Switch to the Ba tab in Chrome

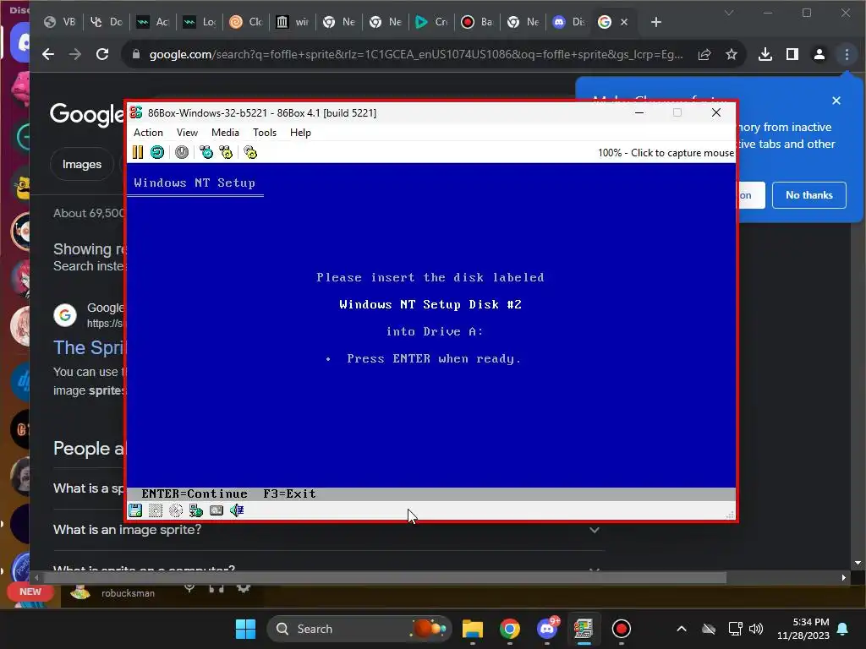(478, 22)
